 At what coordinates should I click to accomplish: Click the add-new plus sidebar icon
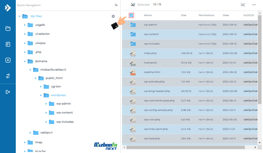(x=8, y=60)
